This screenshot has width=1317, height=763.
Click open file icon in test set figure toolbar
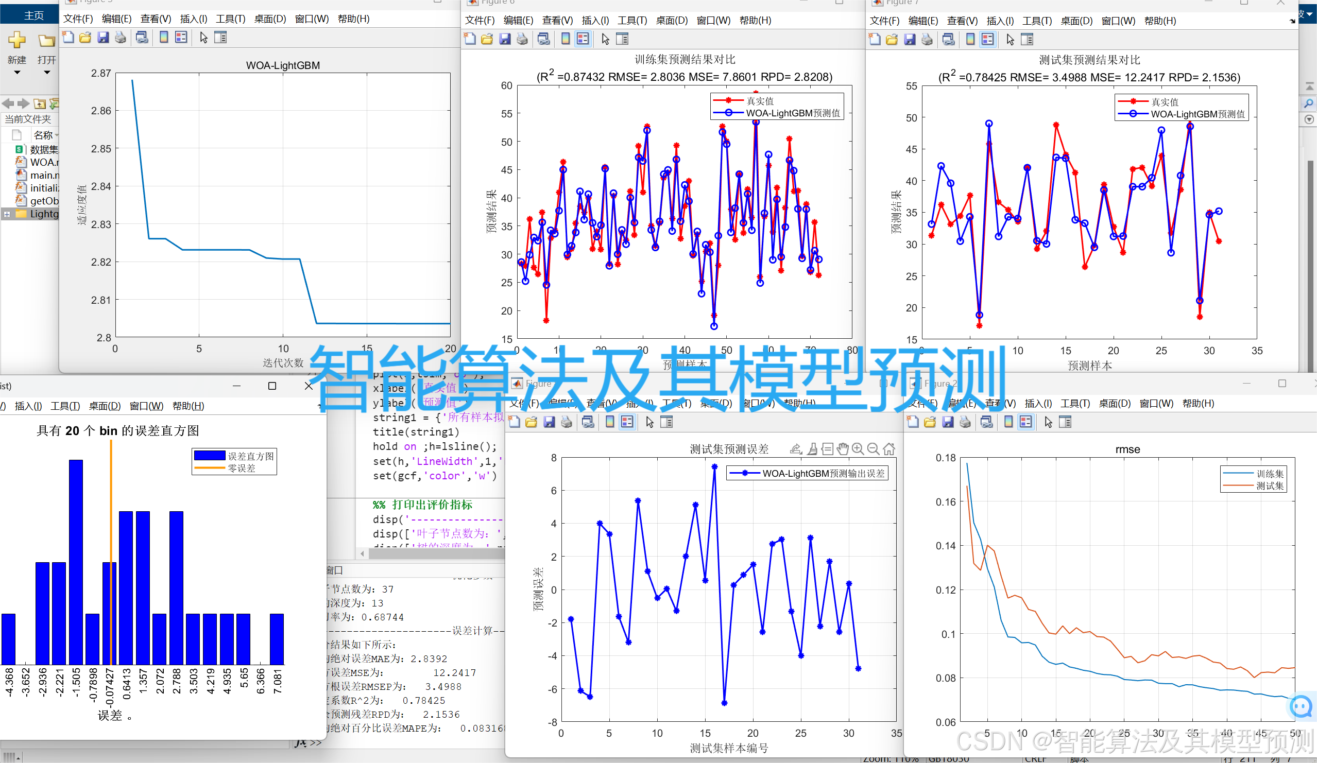click(892, 40)
